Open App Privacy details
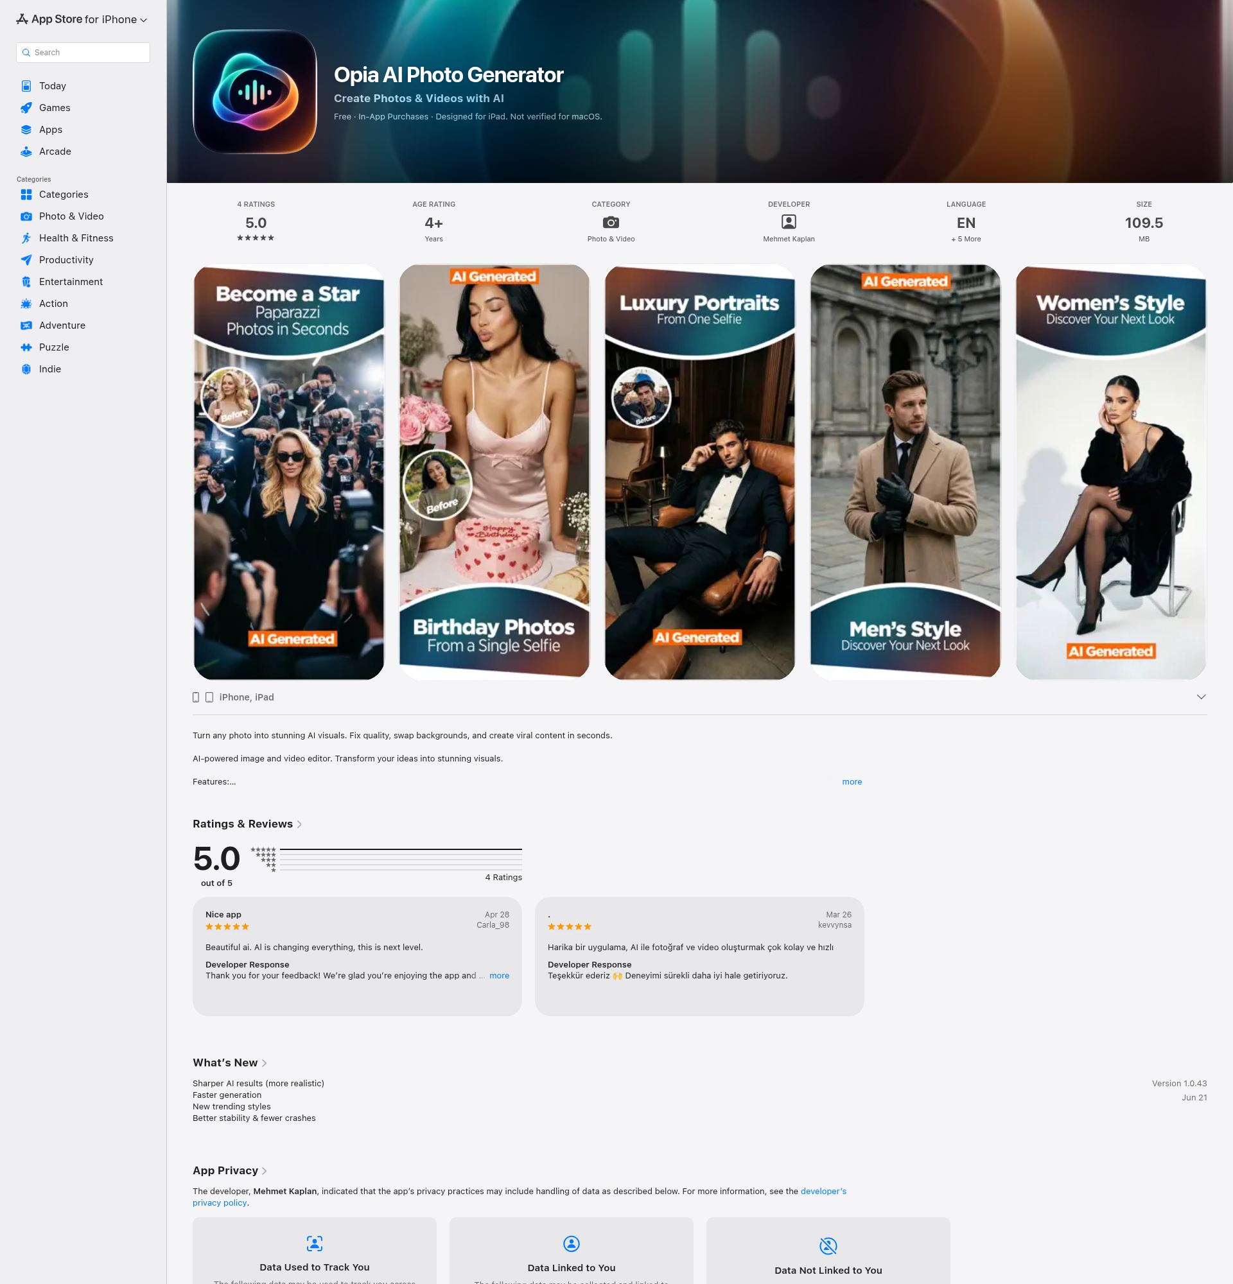 coord(229,1170)
